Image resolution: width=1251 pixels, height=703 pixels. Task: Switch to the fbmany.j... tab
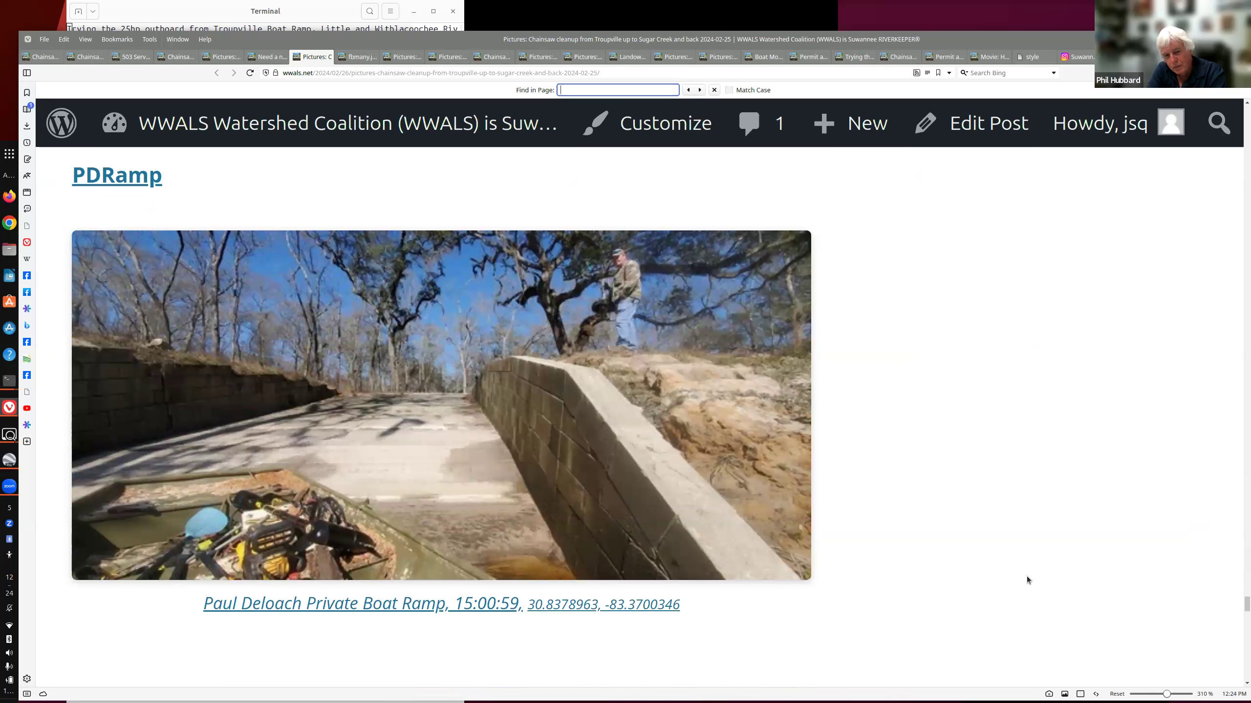point(357,57)
